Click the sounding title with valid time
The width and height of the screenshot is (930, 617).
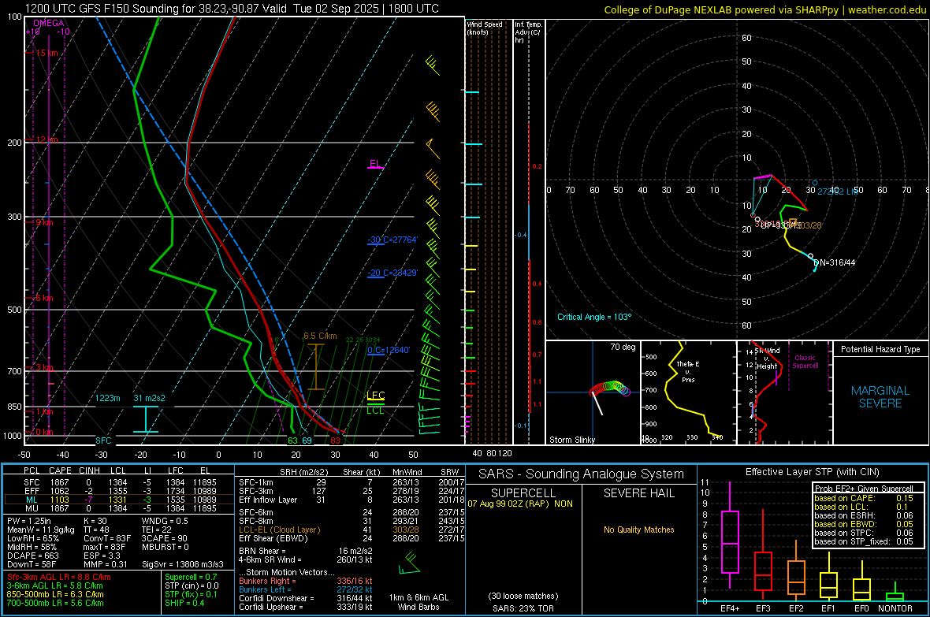(232, 9)
